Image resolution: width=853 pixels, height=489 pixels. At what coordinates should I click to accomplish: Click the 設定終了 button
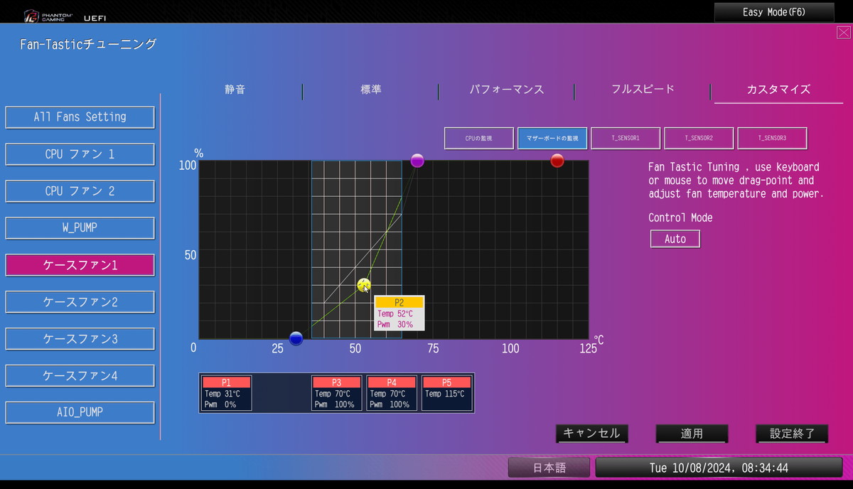click(792, 434)
